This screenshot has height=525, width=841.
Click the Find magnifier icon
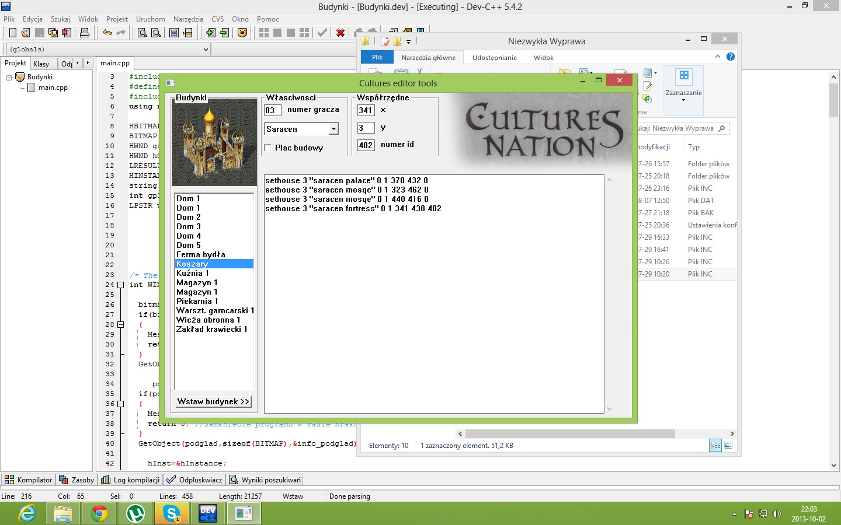(x=142, y=33)
